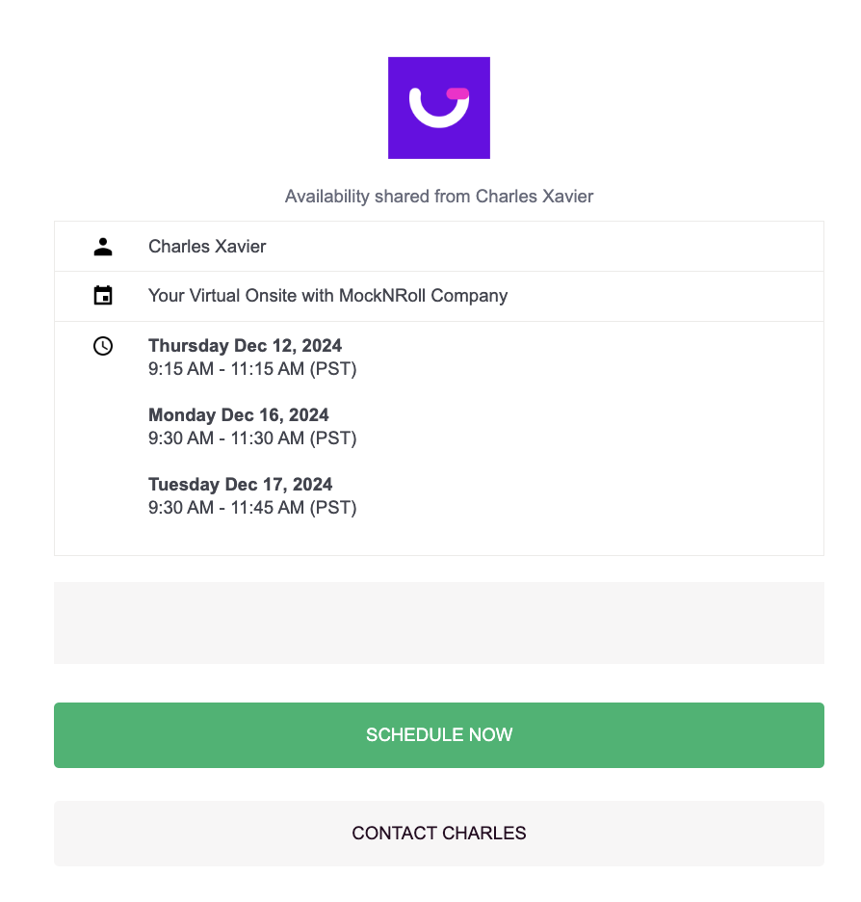This screenshot has width=861, height=902.
Task: Click the pink pill accent on logo
Action: pos(457,93)
